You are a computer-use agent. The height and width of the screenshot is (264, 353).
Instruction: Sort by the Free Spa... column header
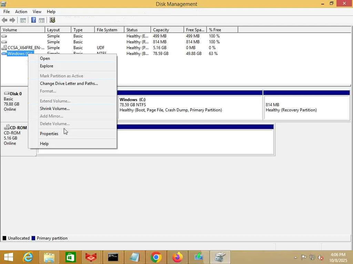coord(195,30)
